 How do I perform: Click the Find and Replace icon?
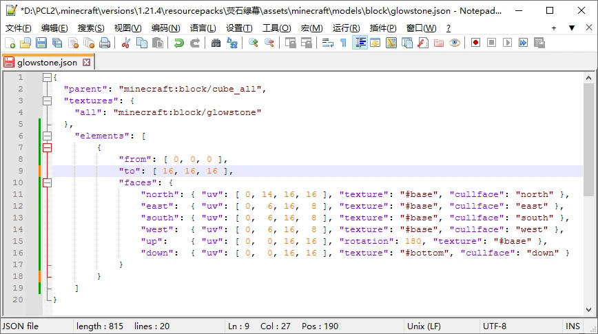(232, 43)
